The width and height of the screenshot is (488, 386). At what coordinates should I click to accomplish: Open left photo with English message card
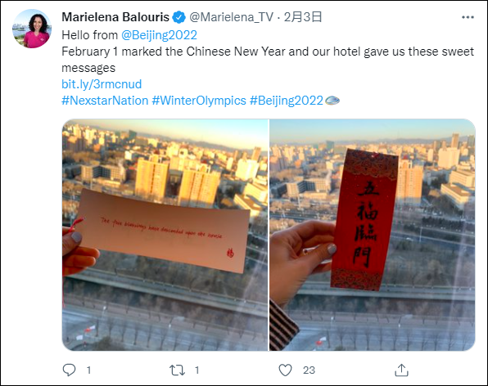(x=165, y=235)
